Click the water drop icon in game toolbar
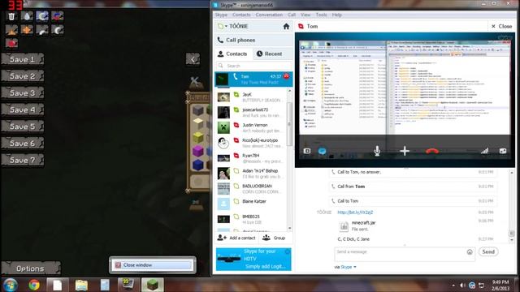The image size is (520, 292). 27,16
